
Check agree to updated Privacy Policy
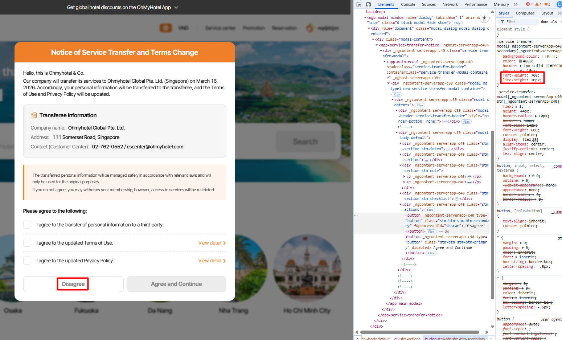(27, 261)
